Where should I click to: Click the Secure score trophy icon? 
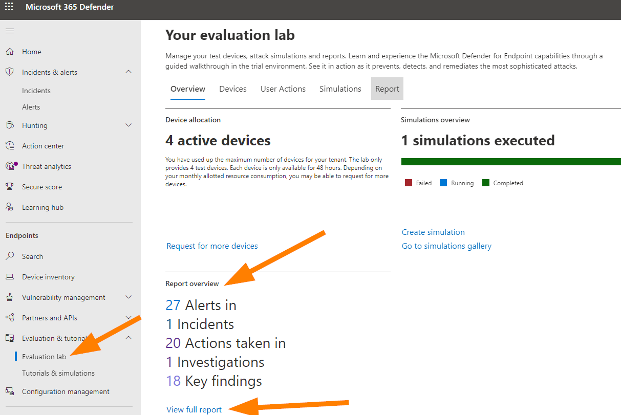(x=9, y=187)
